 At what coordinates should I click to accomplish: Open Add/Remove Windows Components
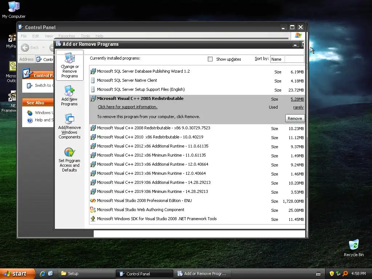(69, 126)
